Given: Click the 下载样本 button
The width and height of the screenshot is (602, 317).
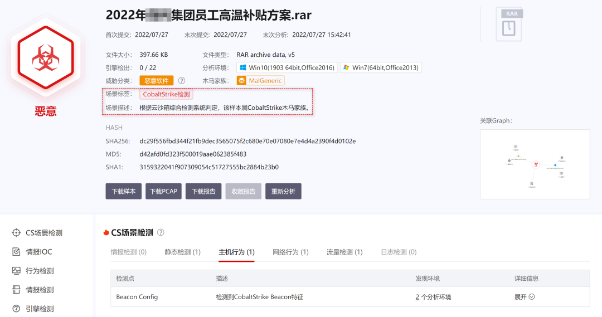Looking at the screenshot, I should point(124,191).
